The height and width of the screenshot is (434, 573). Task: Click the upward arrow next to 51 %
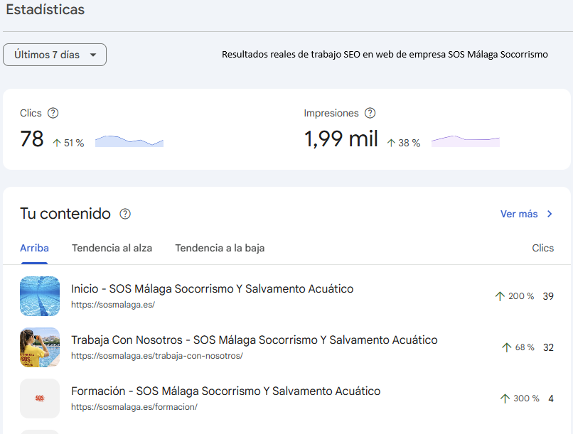pos(56,142)
